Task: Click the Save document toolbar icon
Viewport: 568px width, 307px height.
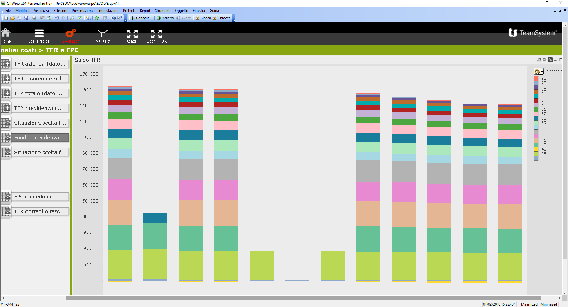Action: tap(26, 18)
